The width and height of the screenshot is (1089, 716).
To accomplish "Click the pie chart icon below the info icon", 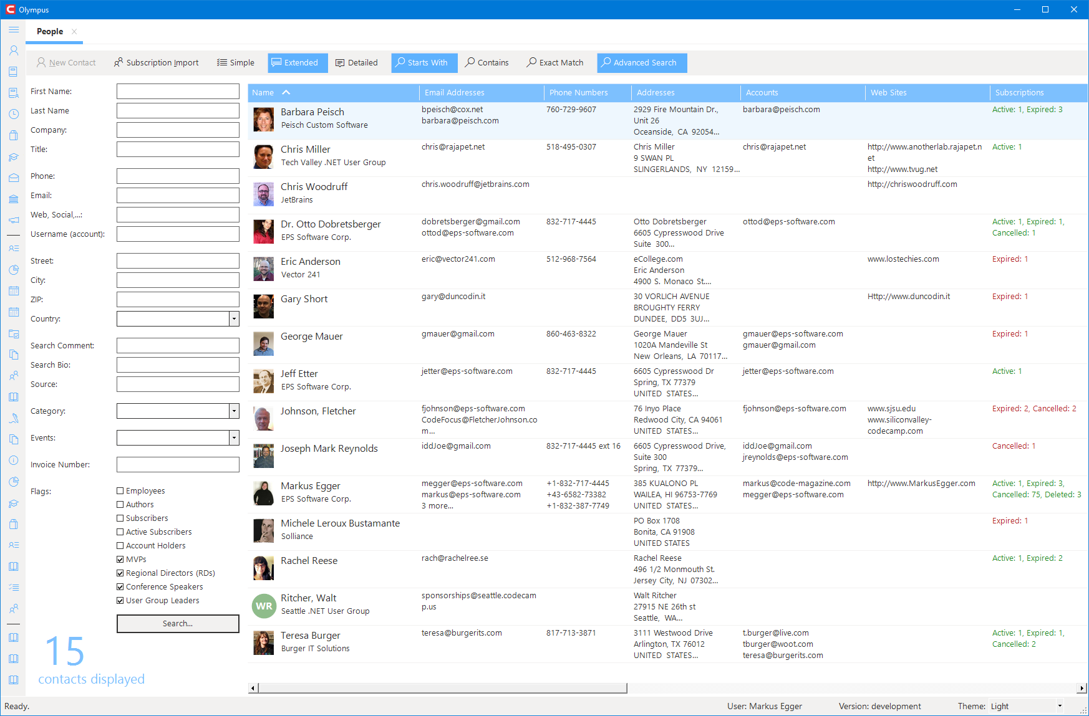I will pyautogui.click(x=14, y=482).
